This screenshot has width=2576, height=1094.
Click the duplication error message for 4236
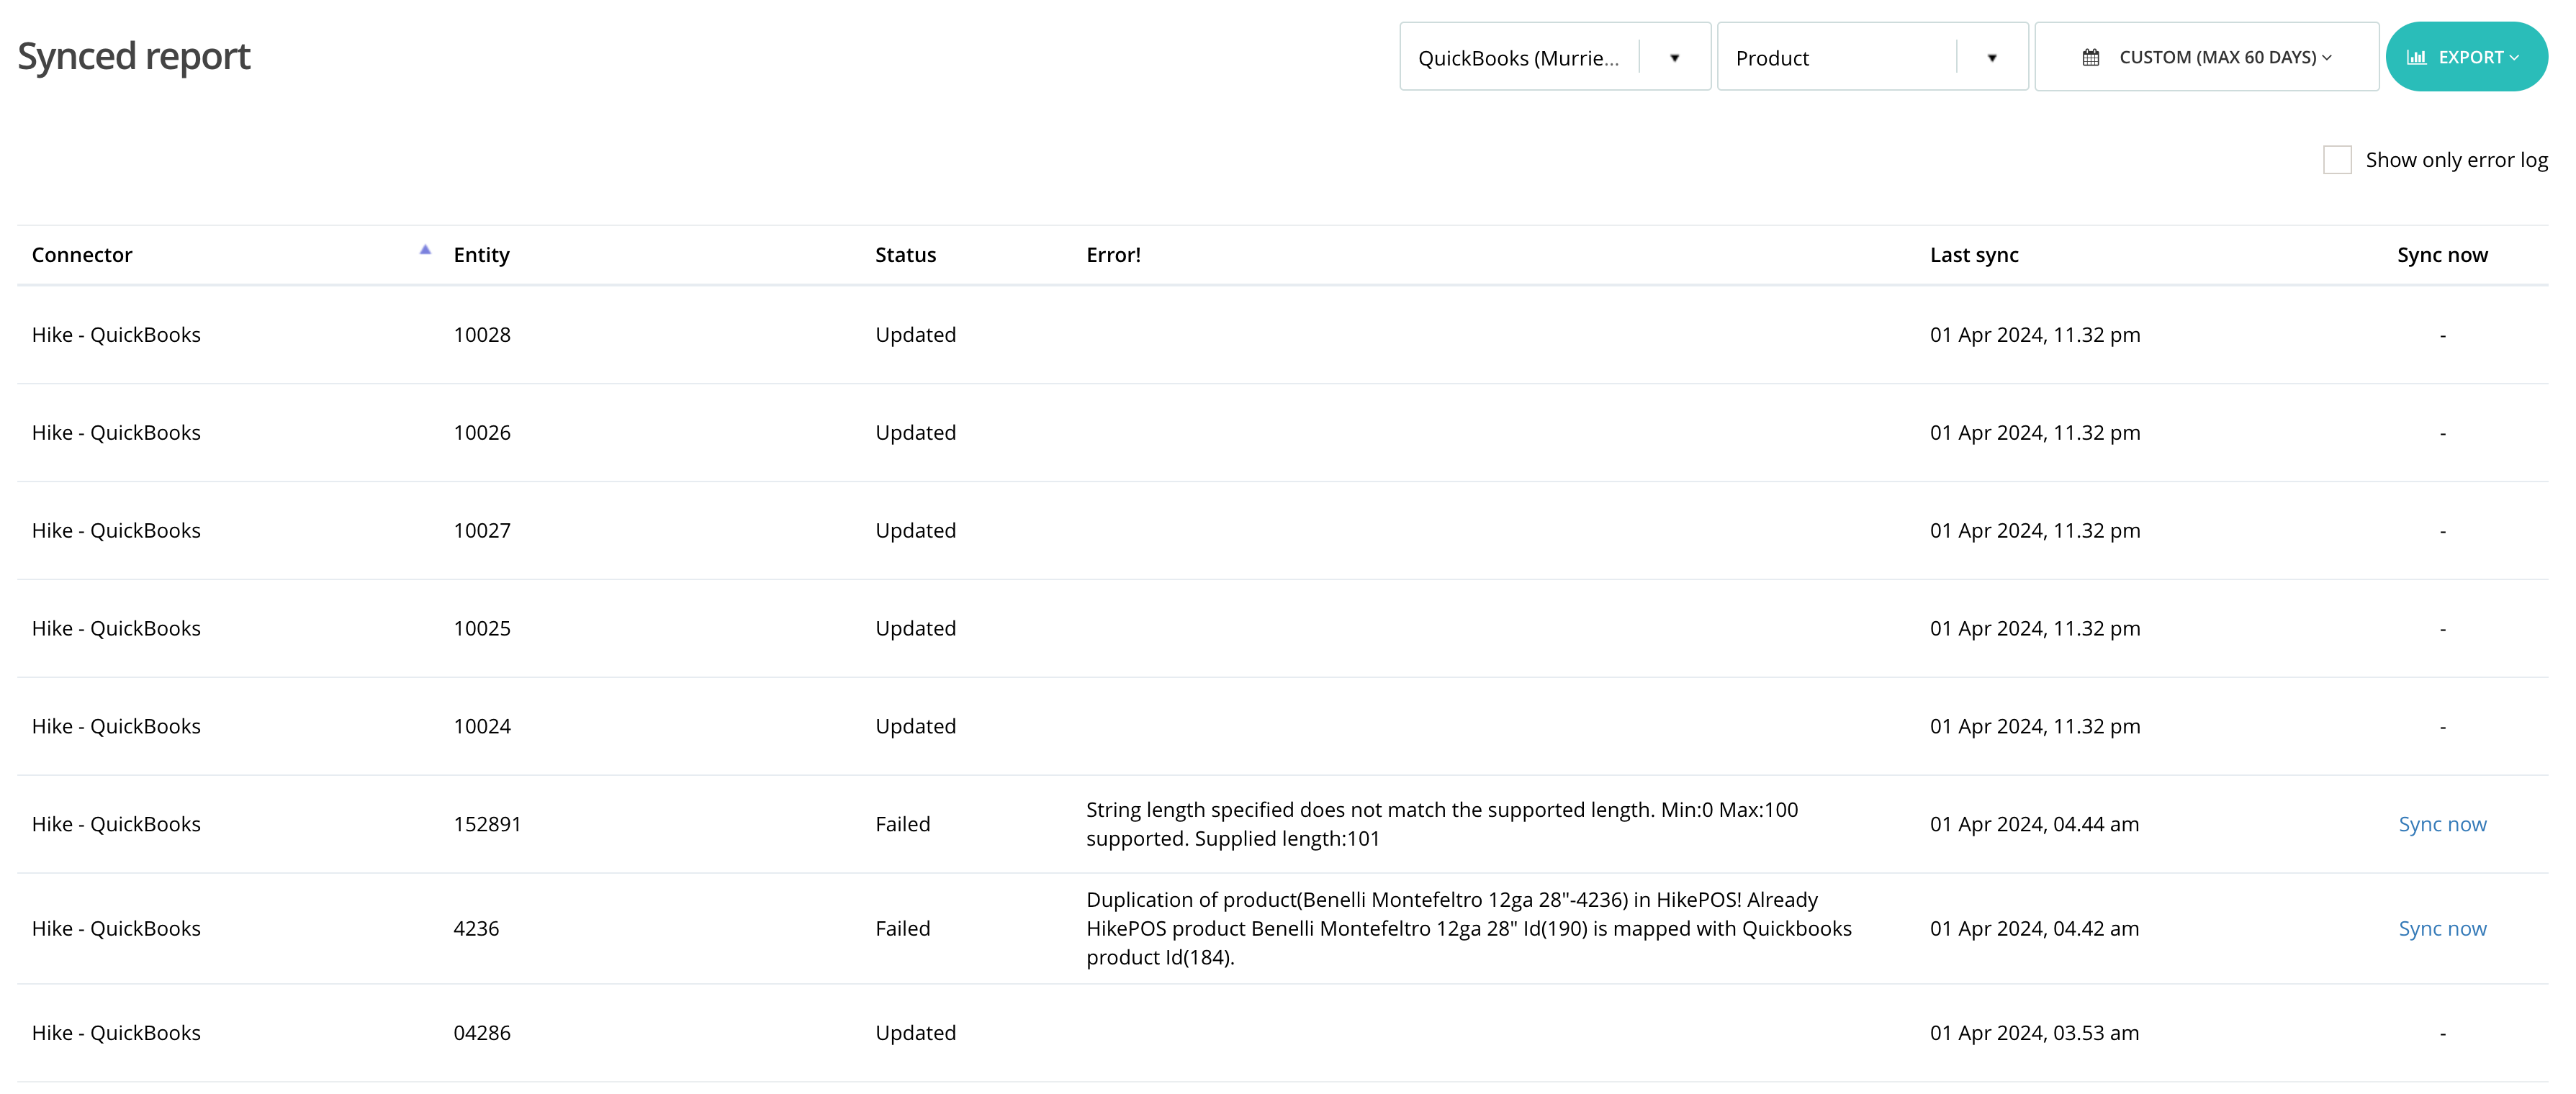[x=1468, y=928]
